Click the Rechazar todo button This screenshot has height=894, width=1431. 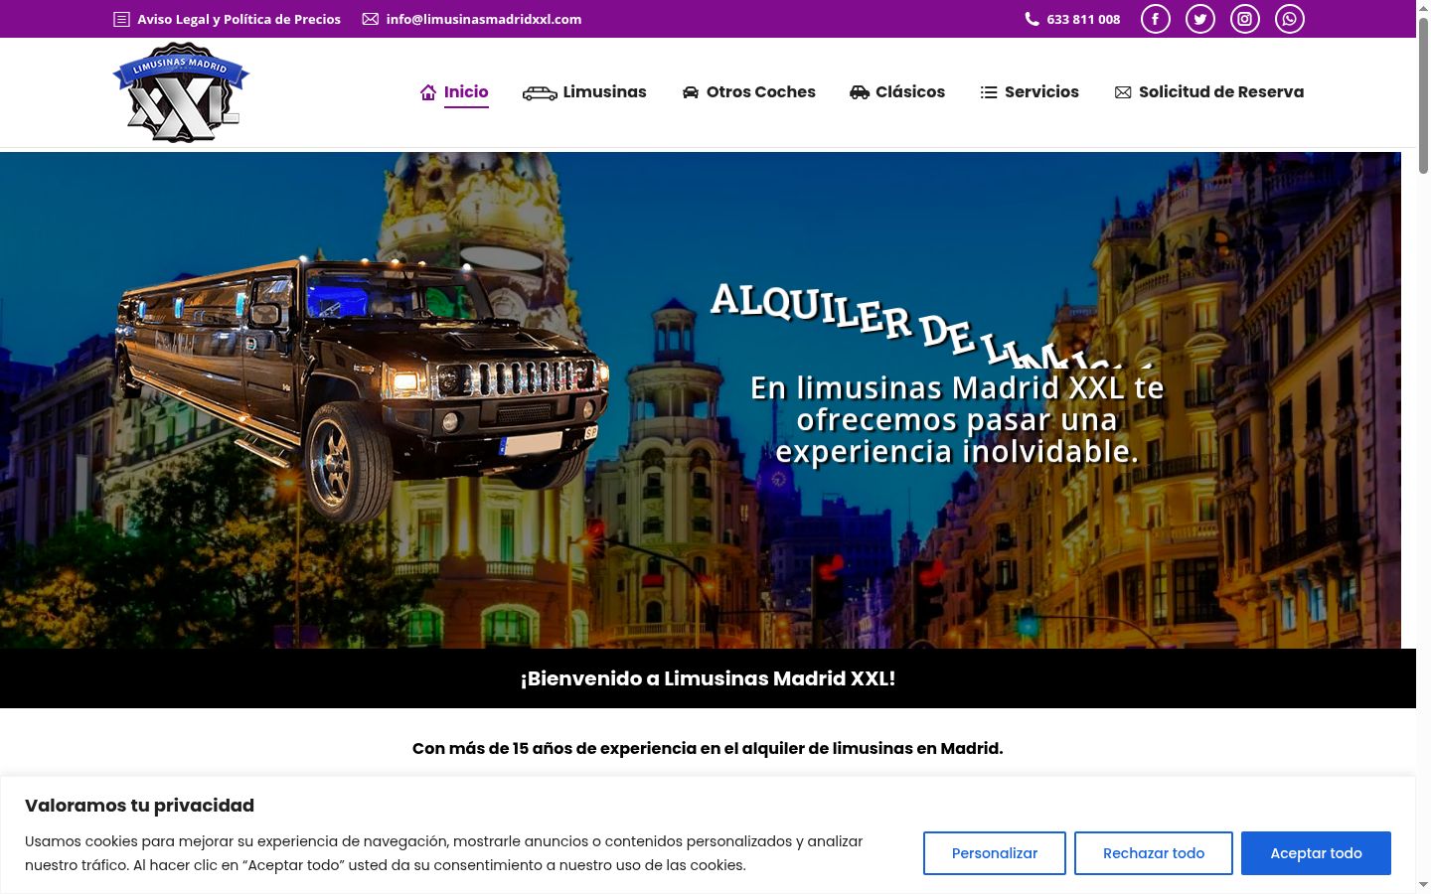tap(1154, 853)
